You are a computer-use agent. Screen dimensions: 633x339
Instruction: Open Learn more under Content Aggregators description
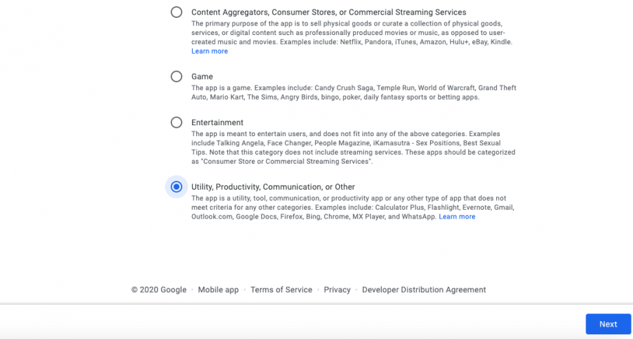(209, 51)
